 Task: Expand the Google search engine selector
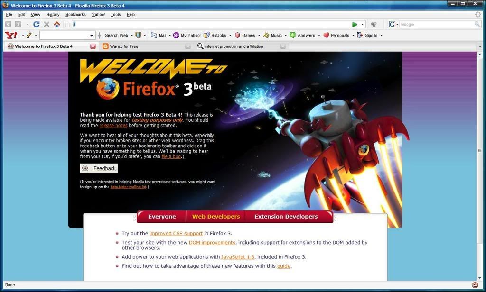point(393,24)
